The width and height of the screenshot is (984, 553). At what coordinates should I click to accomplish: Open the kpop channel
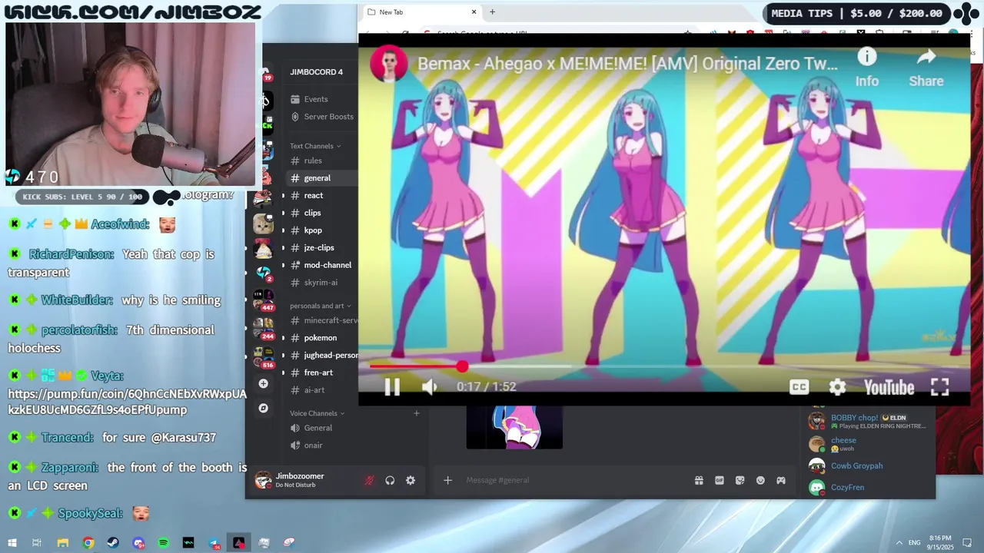pyautogui.click(x=313, y=230)
